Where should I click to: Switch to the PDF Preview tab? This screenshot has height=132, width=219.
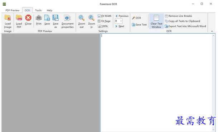[x=12, y=10]
